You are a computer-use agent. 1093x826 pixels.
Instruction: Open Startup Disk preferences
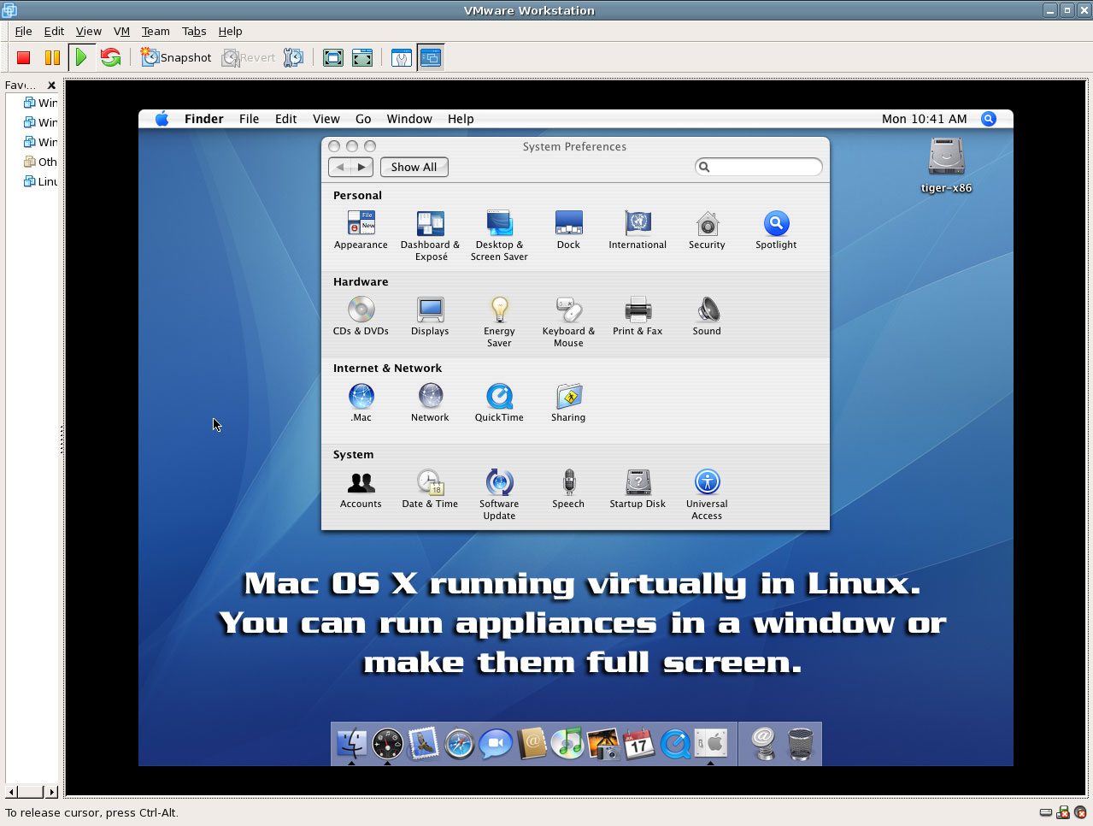click(x=638, y=489)
